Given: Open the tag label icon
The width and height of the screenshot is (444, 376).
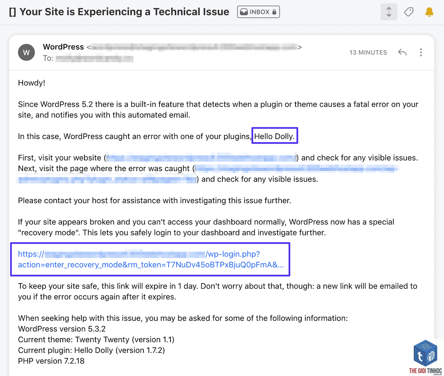Looking at the screenshot, I should coord(409,12).
